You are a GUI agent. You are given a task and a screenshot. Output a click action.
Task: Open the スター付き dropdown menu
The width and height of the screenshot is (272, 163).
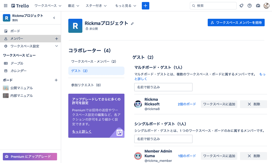96,6
